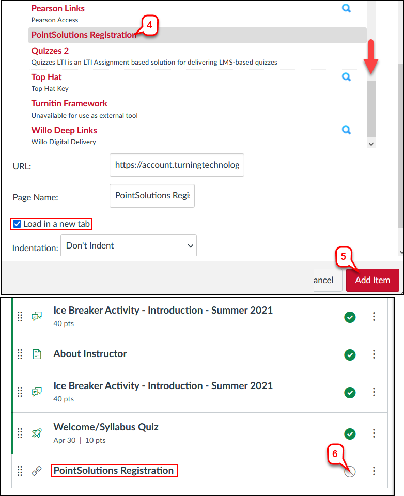The image size is (404, 496).
Task: Open the Indentation dropdown
Action: (x=129, y=246)
